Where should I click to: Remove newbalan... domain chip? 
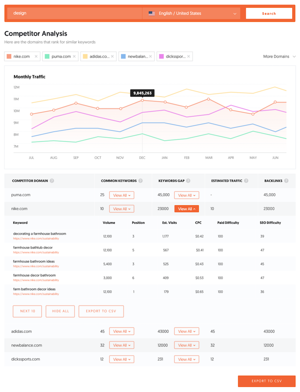[150, 57]
